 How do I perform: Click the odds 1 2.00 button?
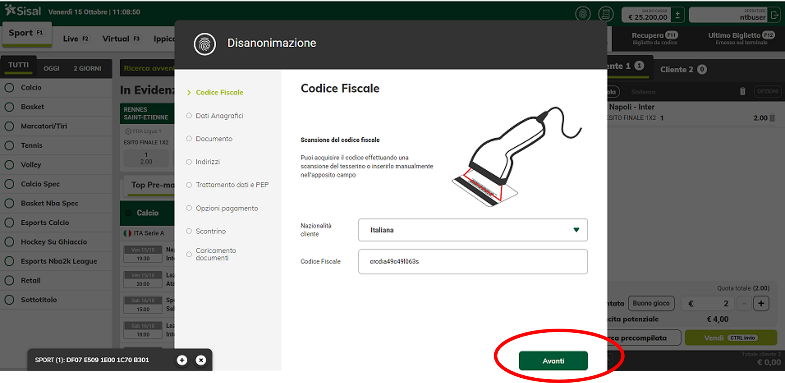pos(146,158)
